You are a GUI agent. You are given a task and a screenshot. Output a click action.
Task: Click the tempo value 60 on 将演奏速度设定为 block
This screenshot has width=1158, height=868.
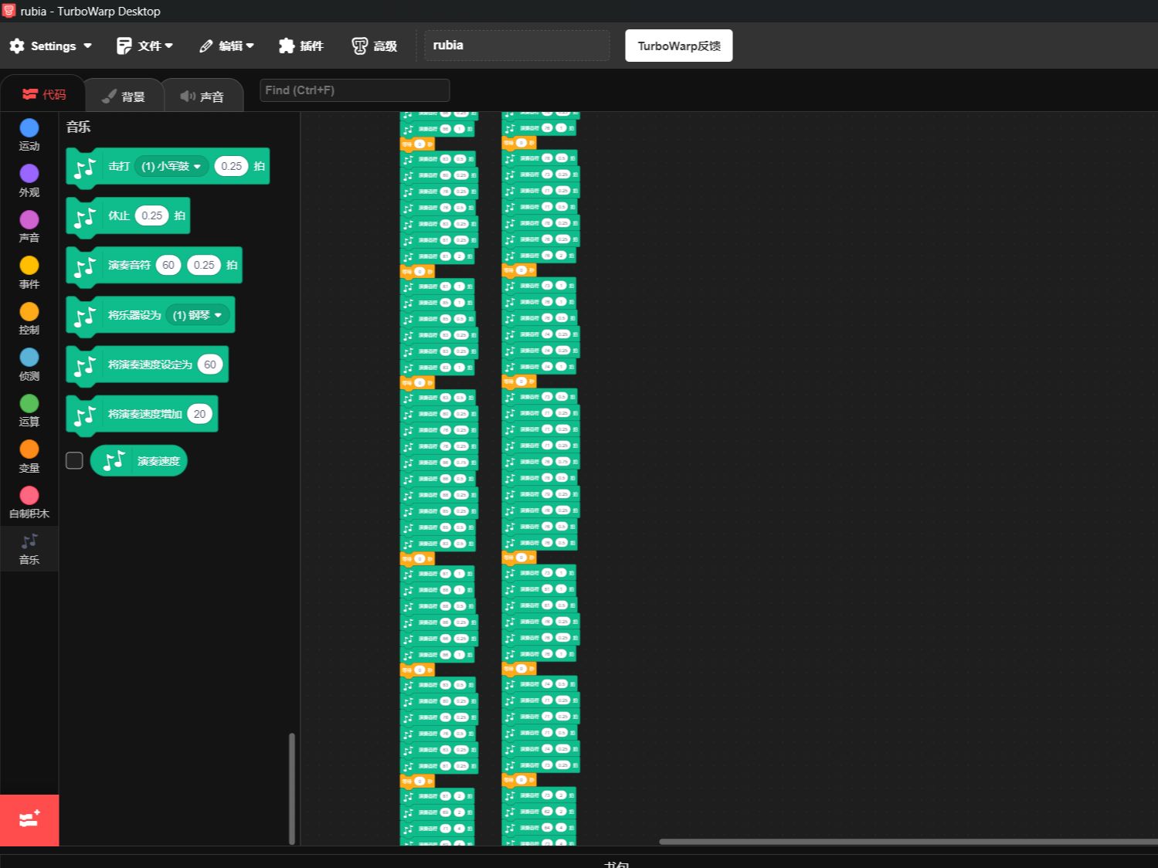[x=210, y=364]
